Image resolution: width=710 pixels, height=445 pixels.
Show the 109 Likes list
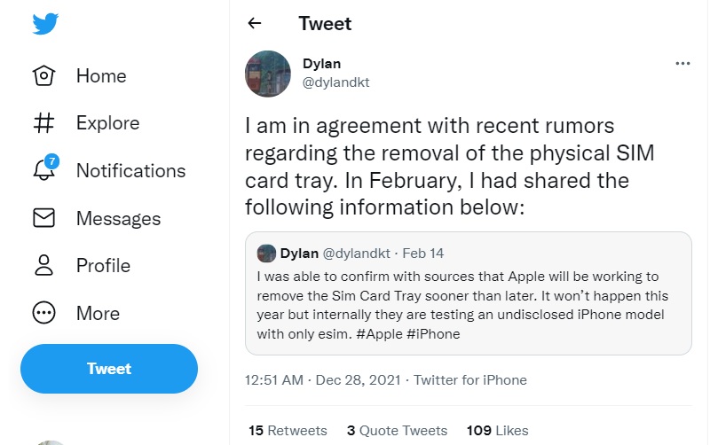[x=497, y=431]
